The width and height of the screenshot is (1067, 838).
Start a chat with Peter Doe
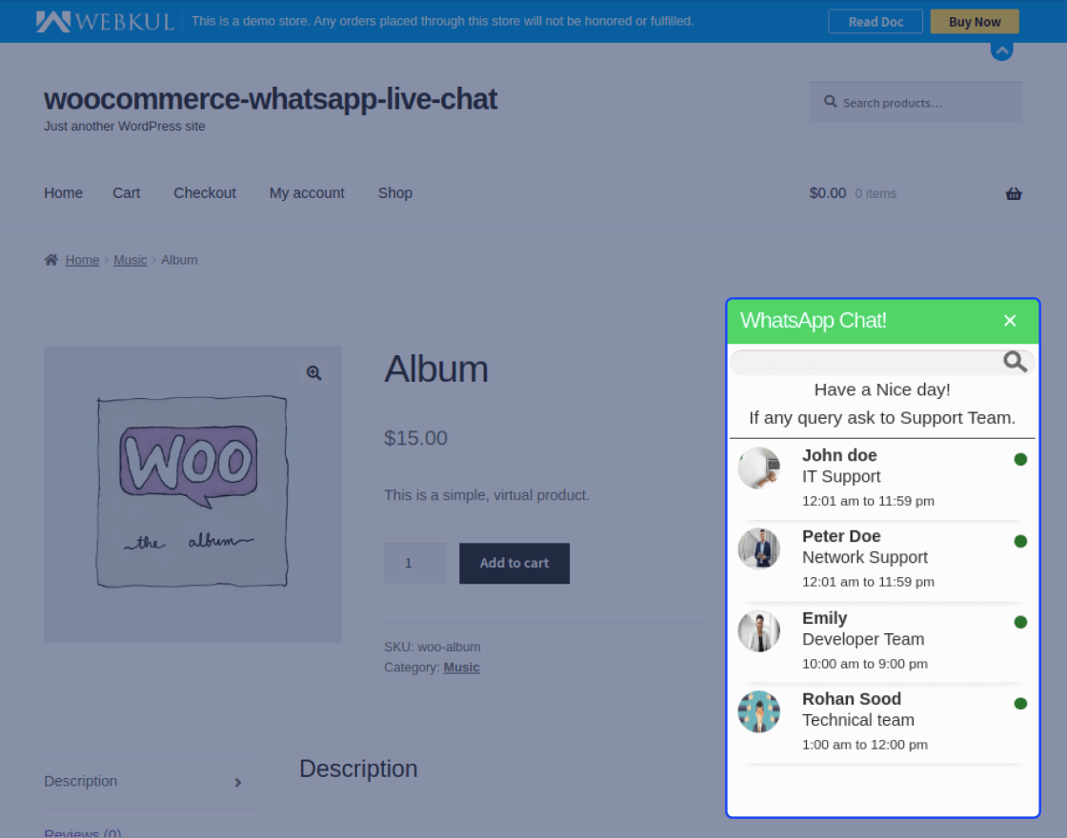pyautogui.click(x=882, y=562)
